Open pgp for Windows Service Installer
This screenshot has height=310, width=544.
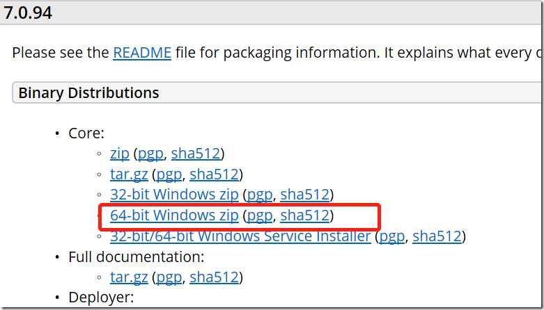(x=392, y=236)
